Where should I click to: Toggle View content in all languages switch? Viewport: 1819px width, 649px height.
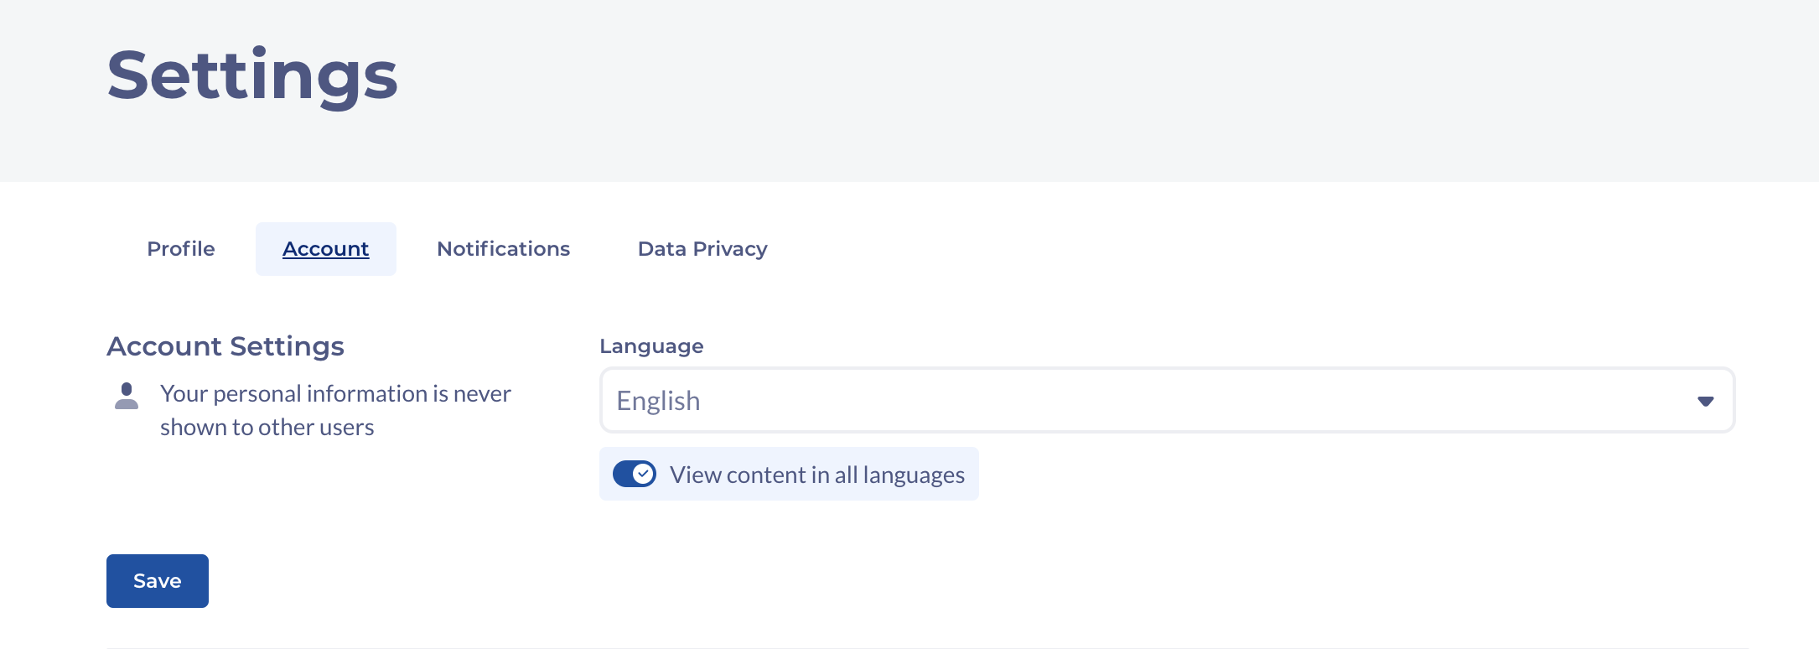[x=634, y=474]
